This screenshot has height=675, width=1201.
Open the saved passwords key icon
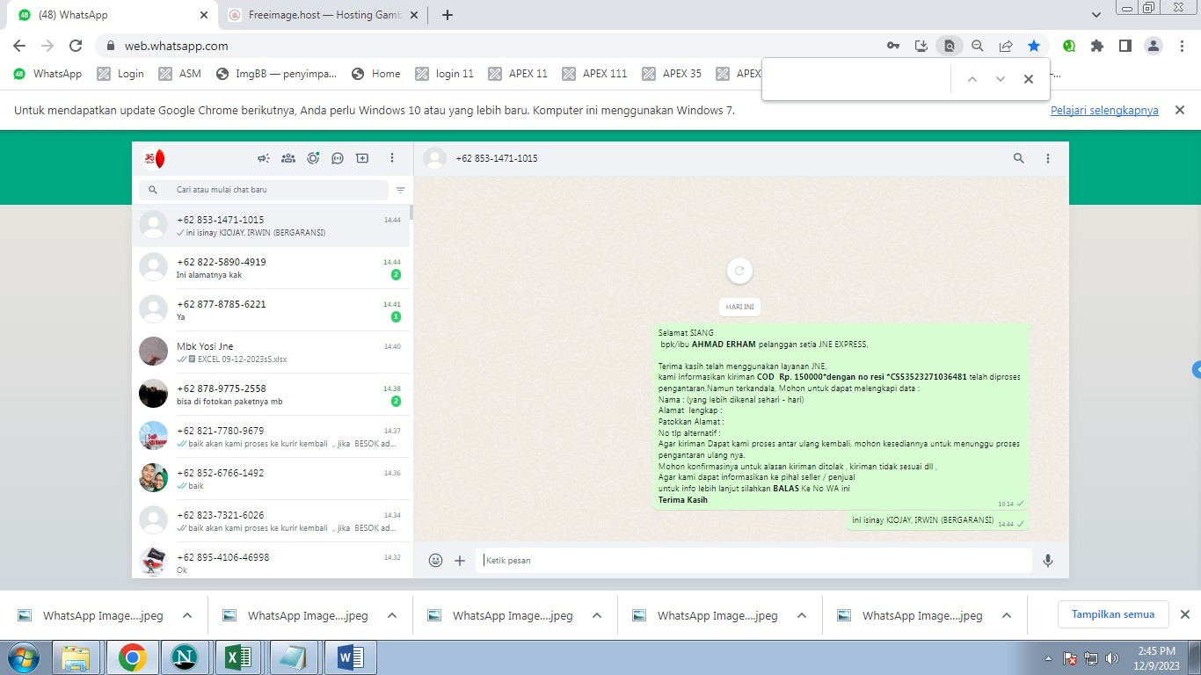tap(893, 46)
